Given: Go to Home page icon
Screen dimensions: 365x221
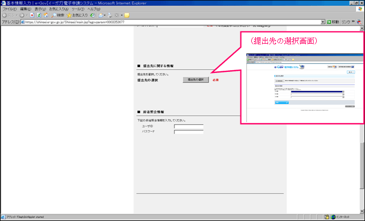Looking at the screenshot, I should tap(46, 15).
